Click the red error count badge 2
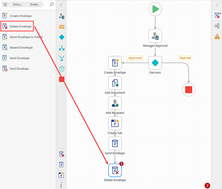 click(x=207, y=186)
